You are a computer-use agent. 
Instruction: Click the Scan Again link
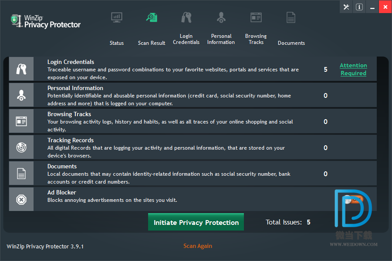pos(198,246)
